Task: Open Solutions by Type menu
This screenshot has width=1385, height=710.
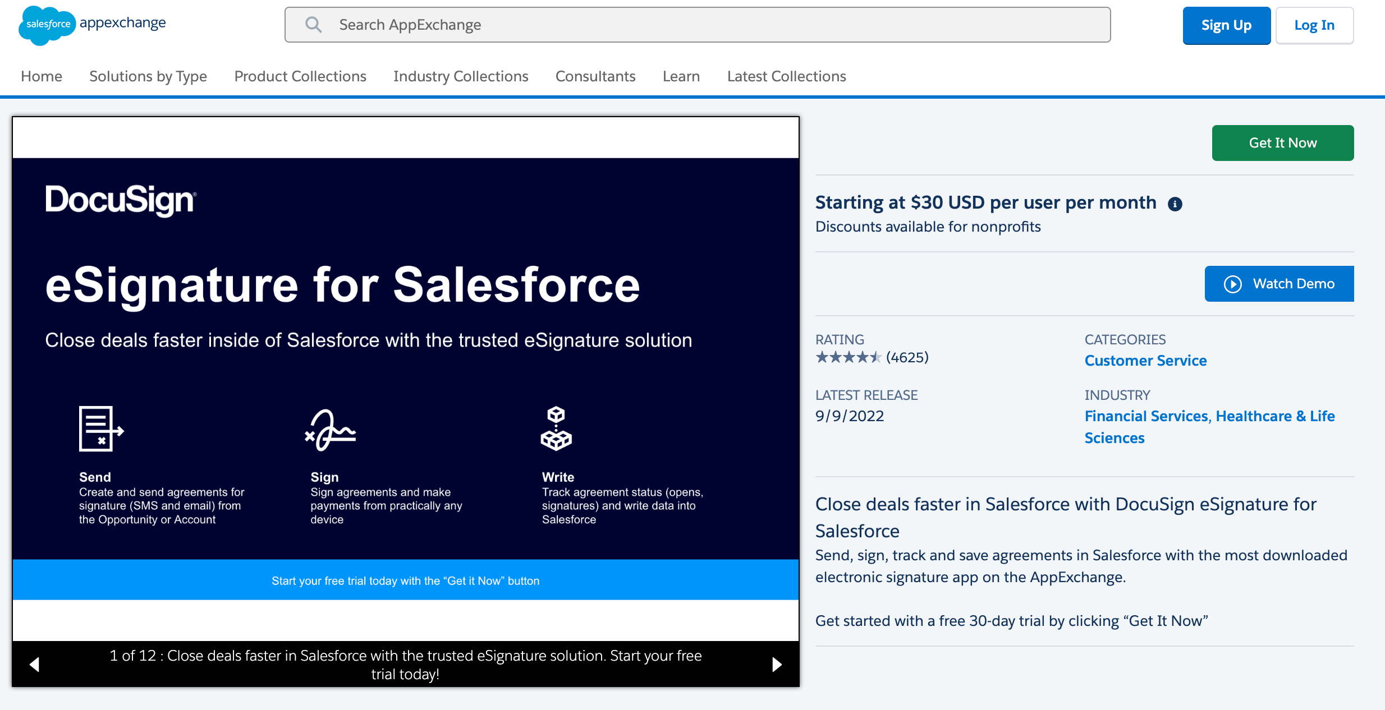Action: 148,76
